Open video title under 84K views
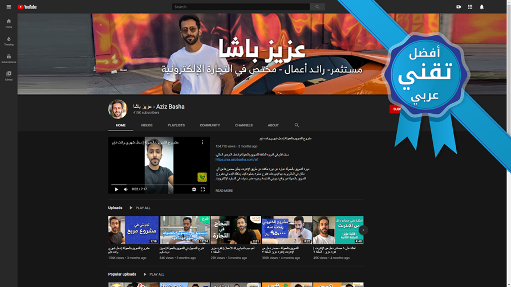Image resolution: width=511 pixels, height=287 pixels. click(x=181, y=250)
